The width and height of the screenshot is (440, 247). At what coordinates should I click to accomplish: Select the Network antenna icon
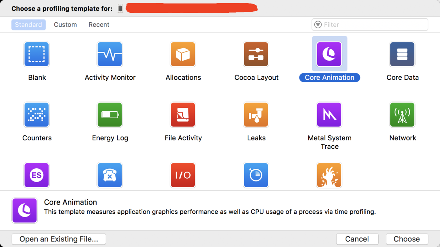pos(402,115)
